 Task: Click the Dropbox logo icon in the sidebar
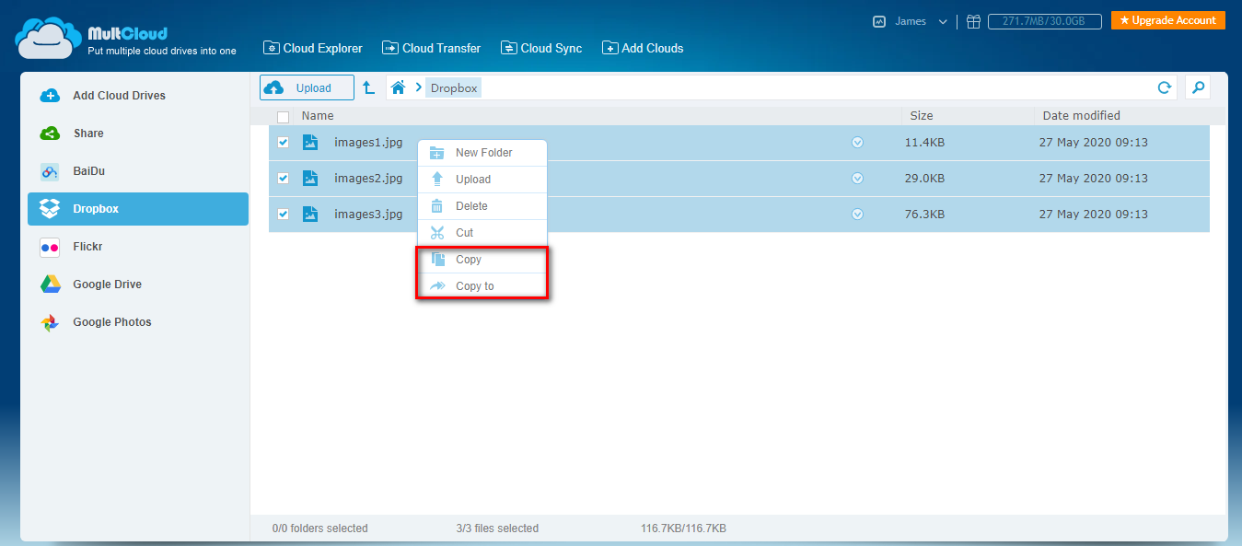50,209
